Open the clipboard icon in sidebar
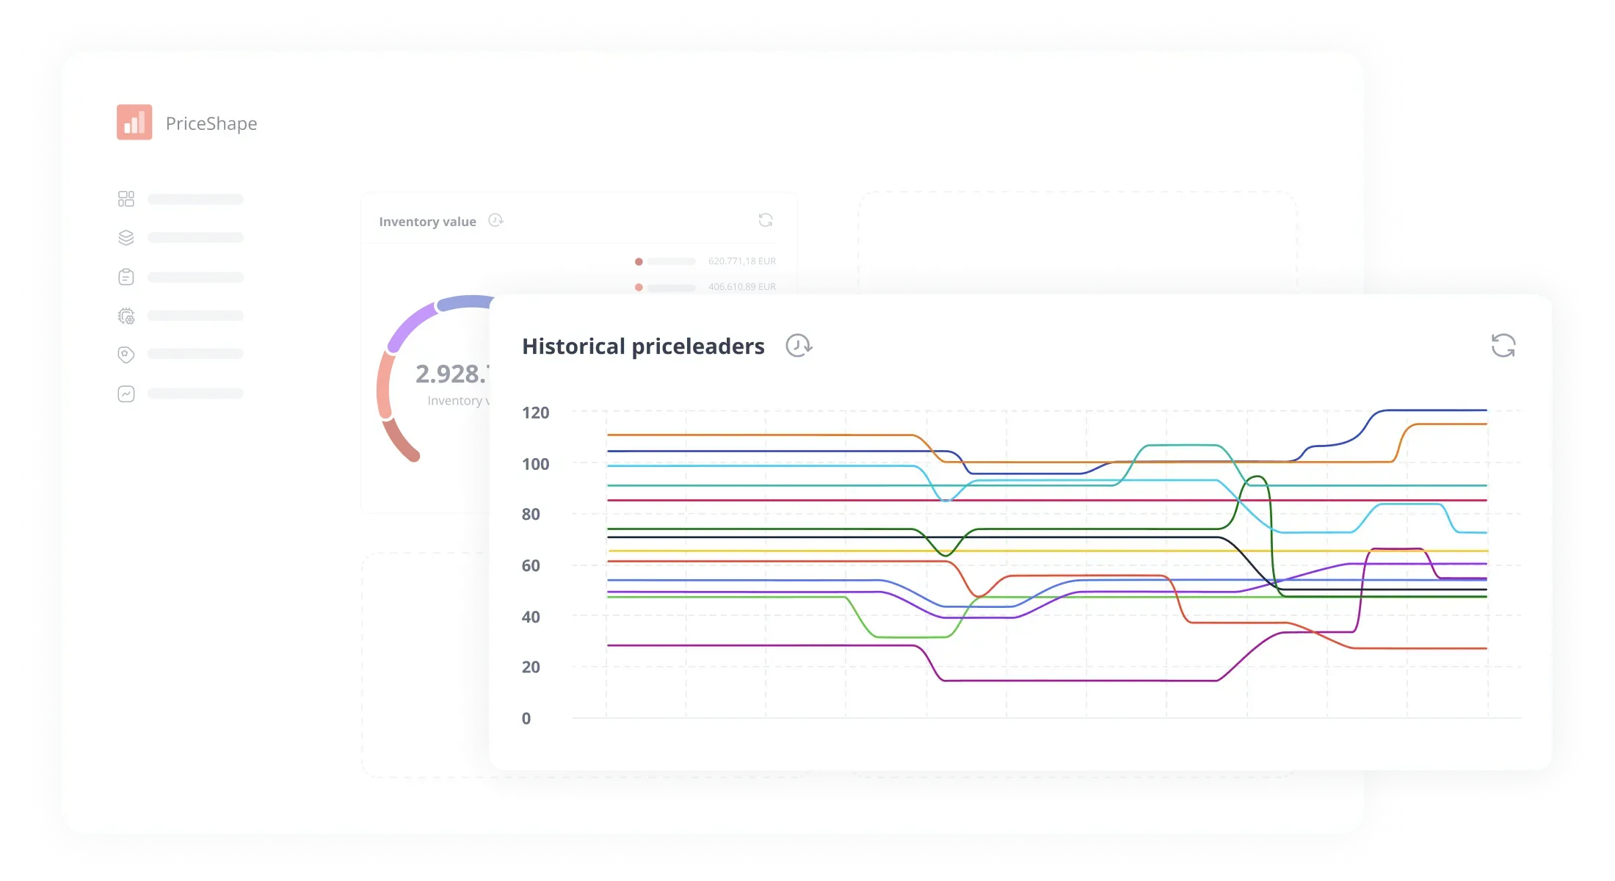Viewport: 1615px width, 881px height. pyautogui.click(x=126, y=277)
